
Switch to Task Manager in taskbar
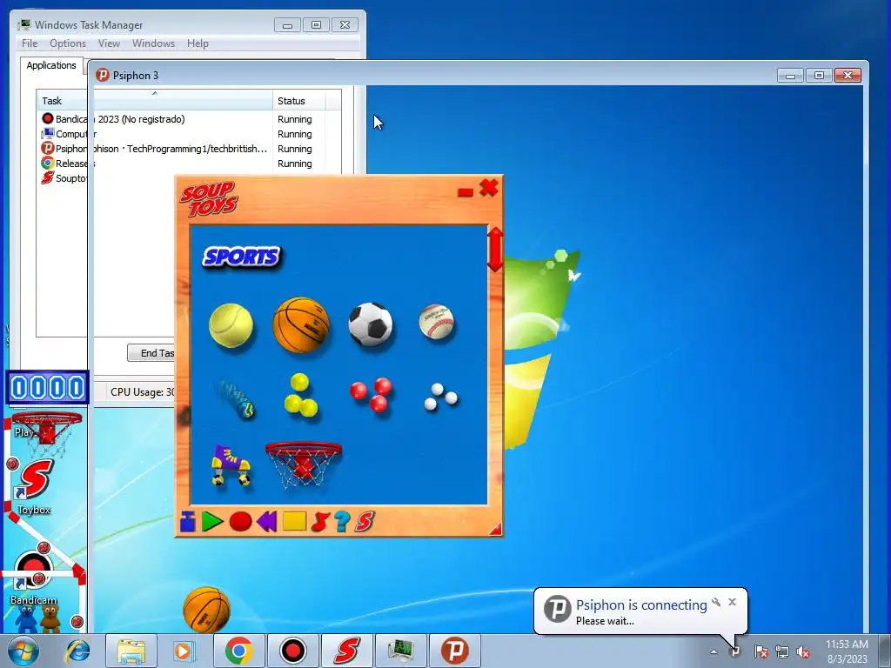tap(400, 651)
